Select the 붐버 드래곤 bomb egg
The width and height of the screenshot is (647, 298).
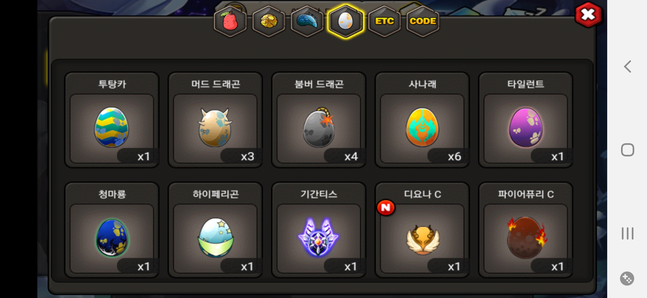[x=319, y=120]
